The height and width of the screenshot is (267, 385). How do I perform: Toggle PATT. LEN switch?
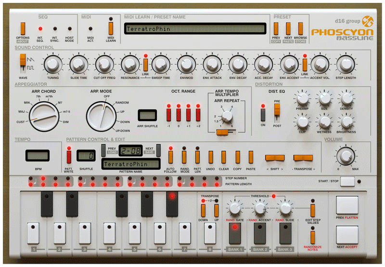197,157
